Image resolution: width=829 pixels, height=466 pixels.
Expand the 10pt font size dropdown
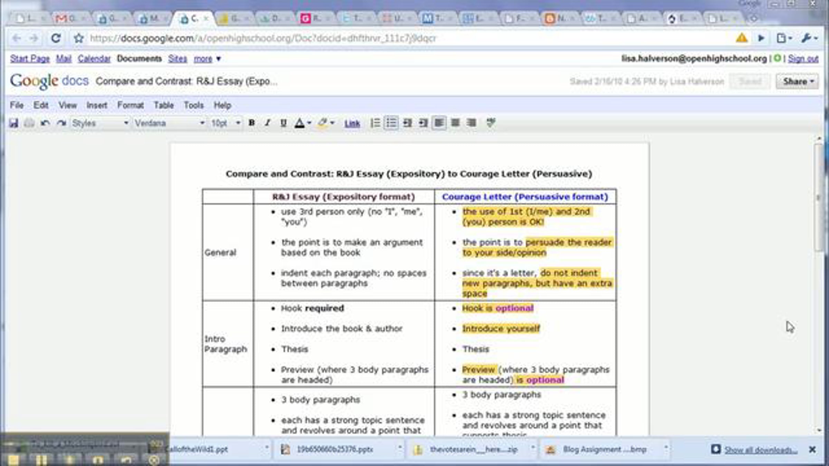tap(225, 123)
